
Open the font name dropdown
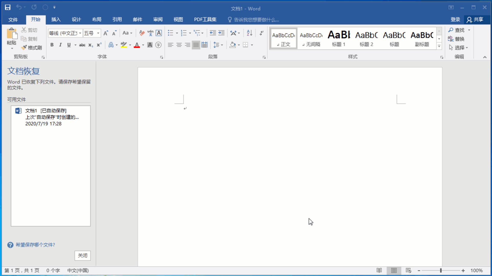(x=80, y=33)
